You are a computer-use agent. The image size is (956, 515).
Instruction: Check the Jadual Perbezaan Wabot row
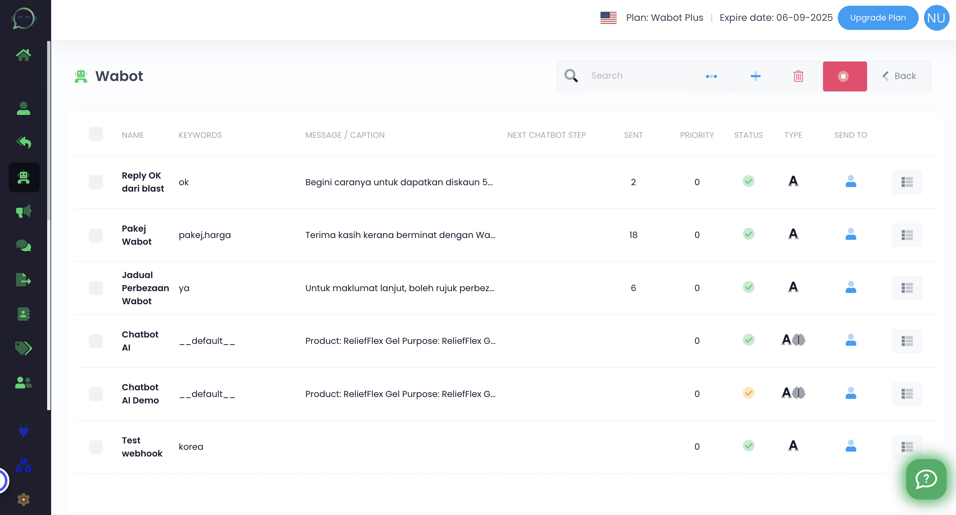pos(96,288)
